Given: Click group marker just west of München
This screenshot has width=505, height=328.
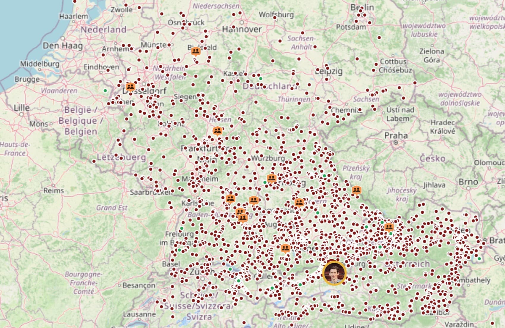Looking at the screenshot, I should pyautogui.click(x=285, y=247).
